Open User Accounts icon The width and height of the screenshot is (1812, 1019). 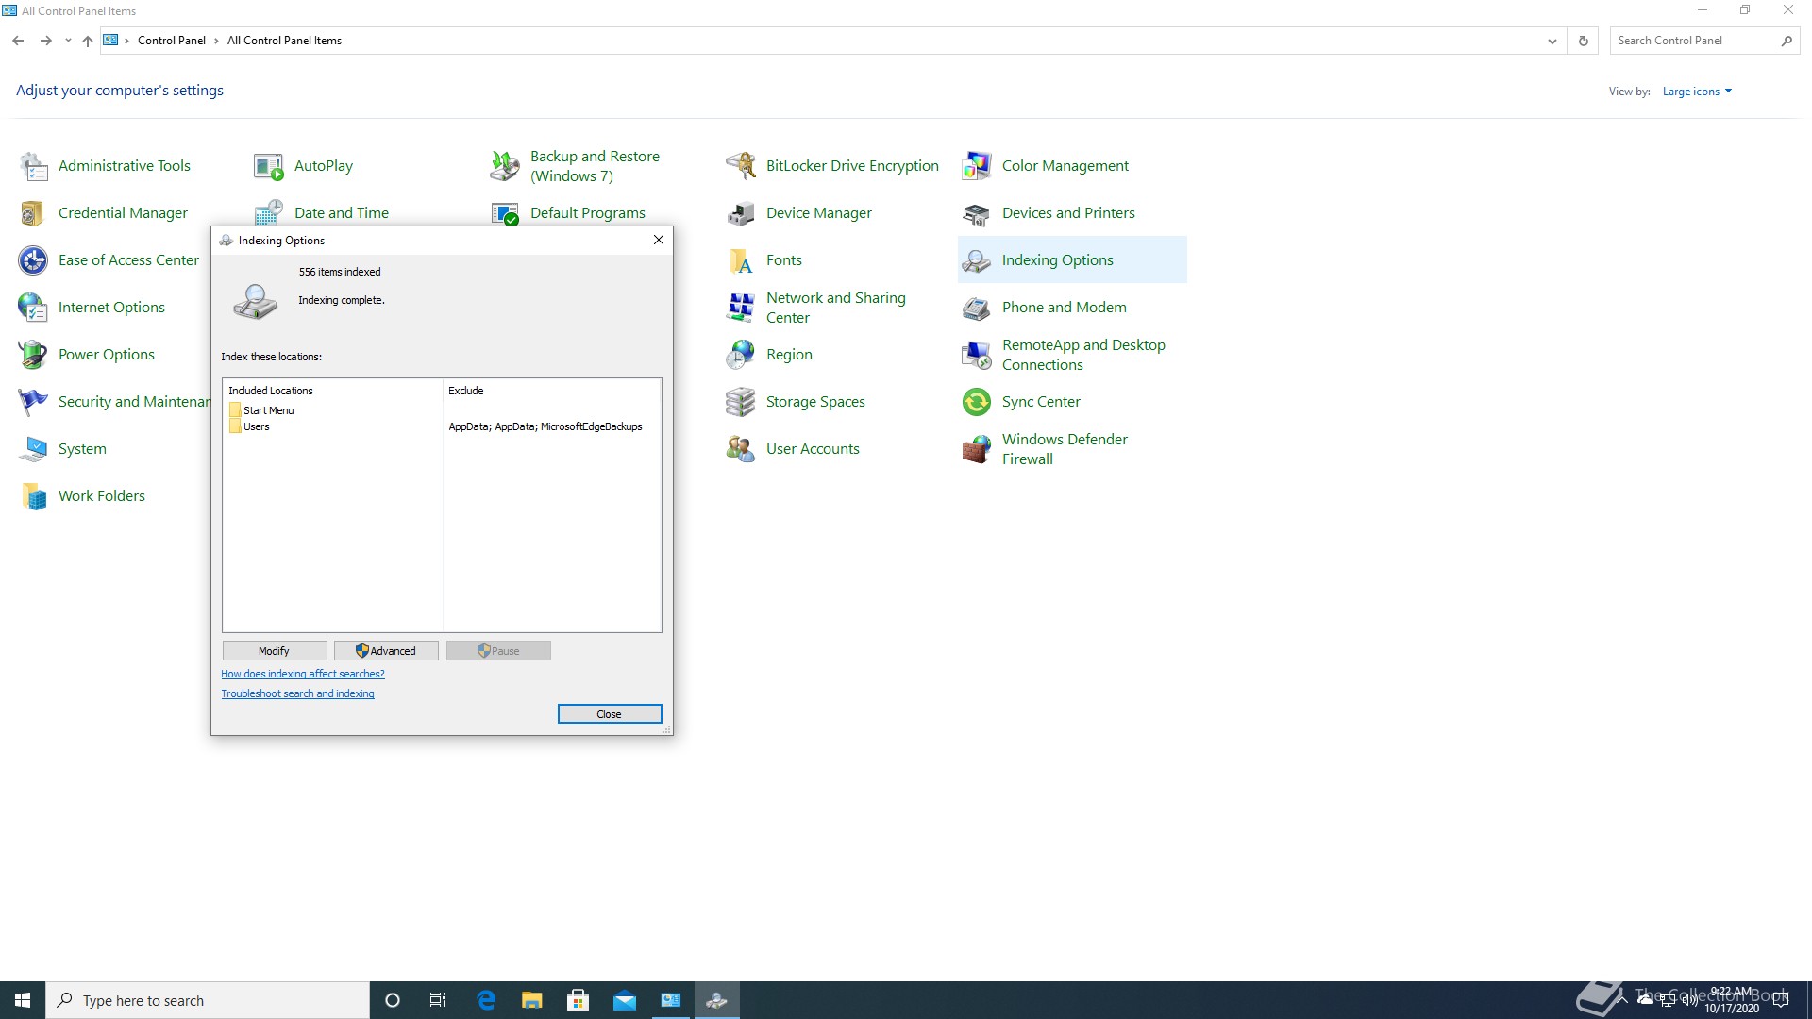[x=741, y=449]
